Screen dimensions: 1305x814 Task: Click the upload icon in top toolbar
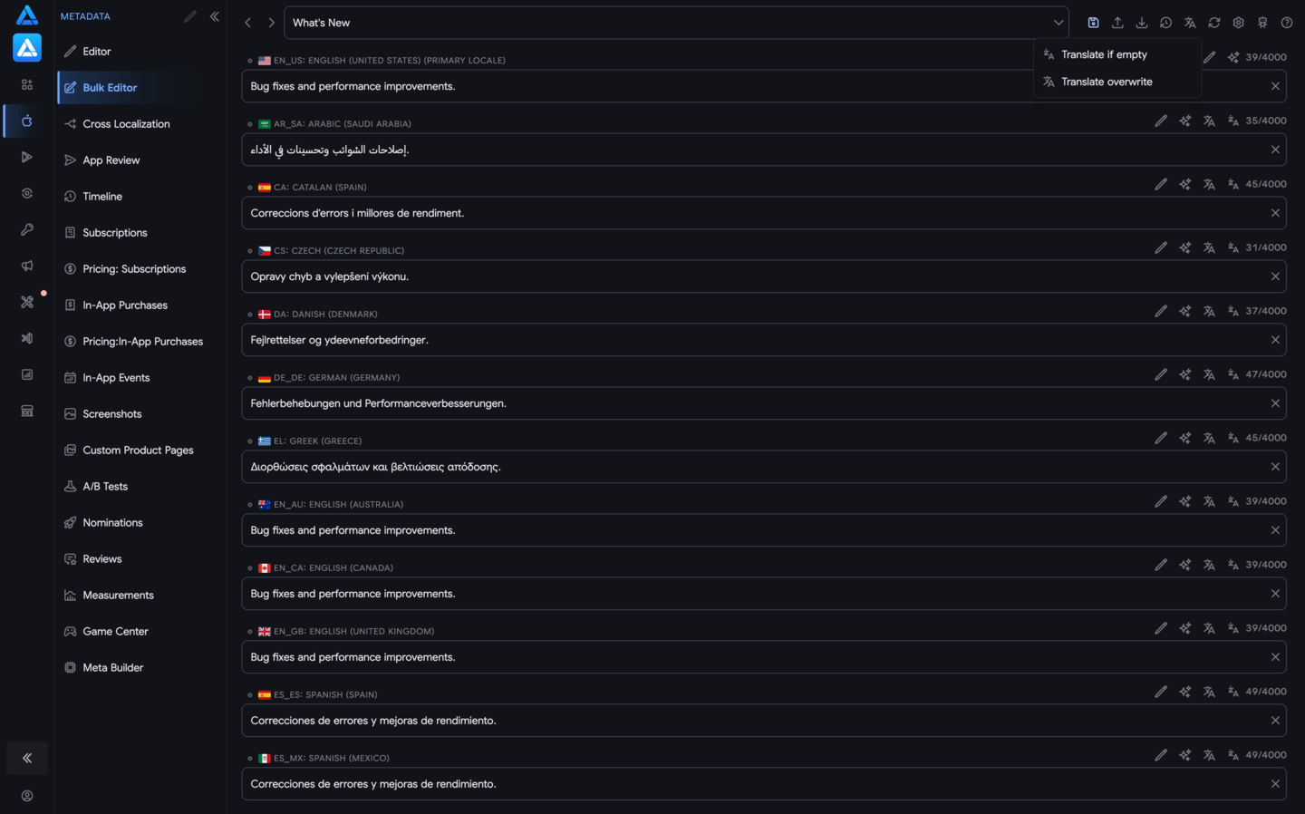click(1117, 23)
